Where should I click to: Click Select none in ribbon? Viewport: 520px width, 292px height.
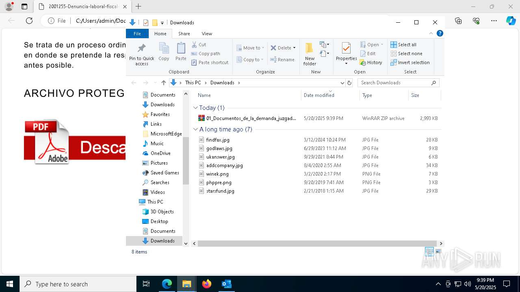[406, 54]
